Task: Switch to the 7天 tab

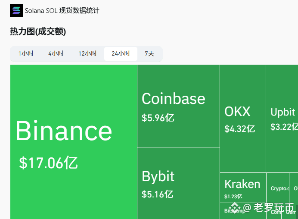Action: (x=149, y=53)
